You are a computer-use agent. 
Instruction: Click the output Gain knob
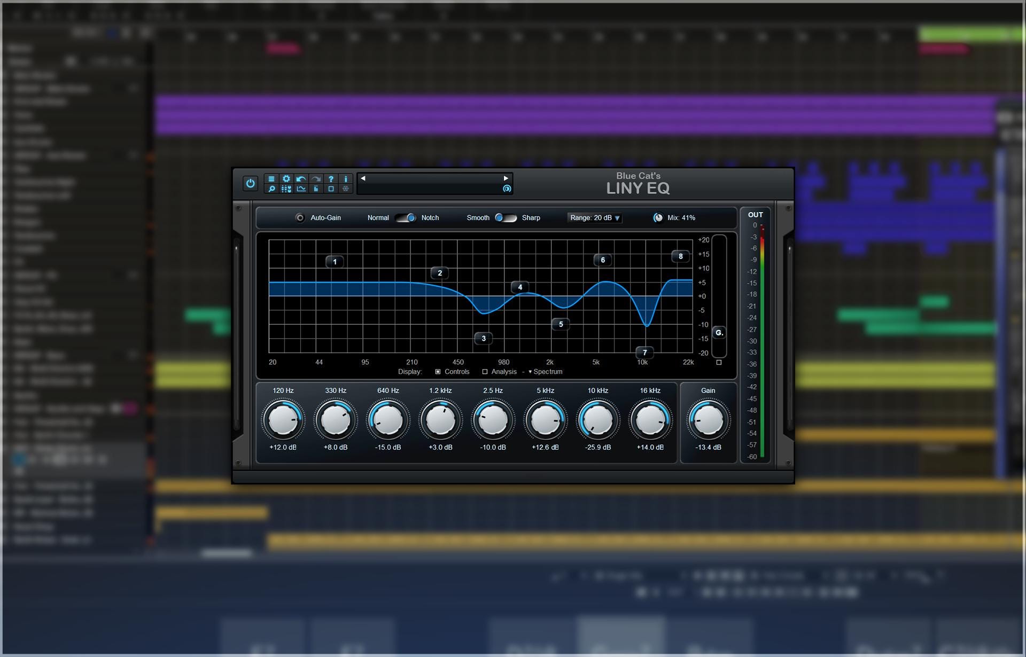[x=708, y=420]
